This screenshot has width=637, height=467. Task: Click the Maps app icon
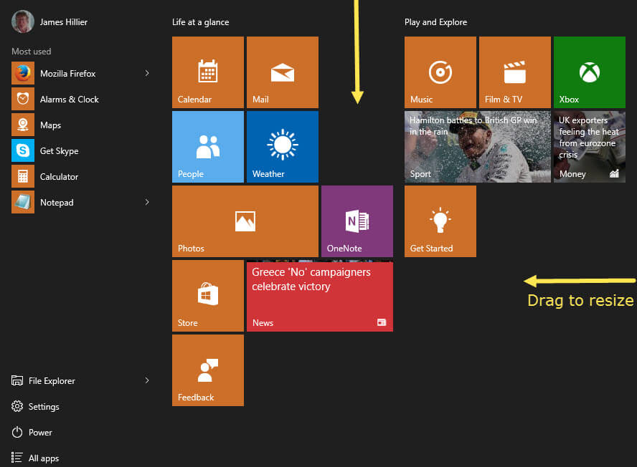click(x=23, y=125)
